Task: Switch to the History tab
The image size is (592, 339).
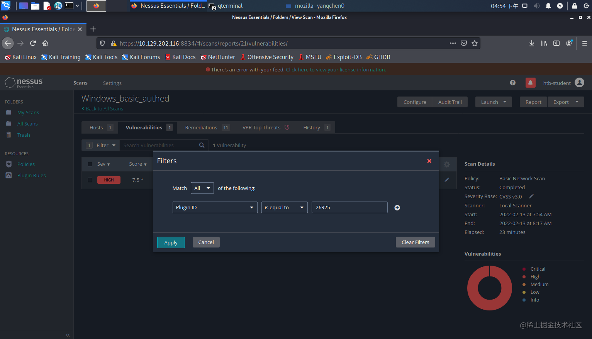Action: [316, 127]
